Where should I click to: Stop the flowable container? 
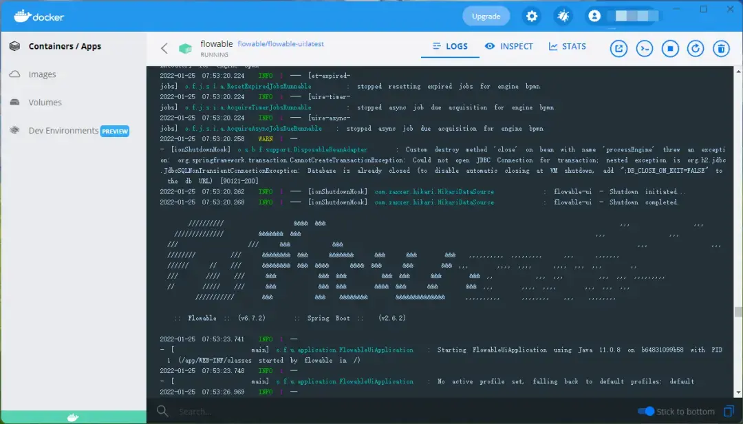(x=669, y=48)
